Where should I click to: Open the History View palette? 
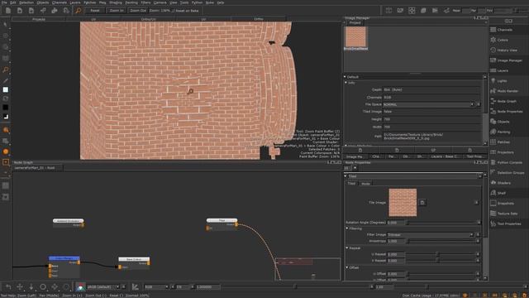tap(507, 50)
